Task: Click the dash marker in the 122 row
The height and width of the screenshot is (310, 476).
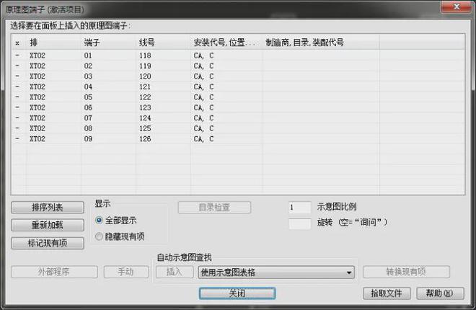Action: 17,97
